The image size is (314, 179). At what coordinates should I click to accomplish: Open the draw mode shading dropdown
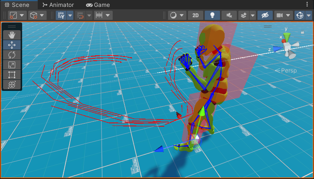[x=177, y=15]
